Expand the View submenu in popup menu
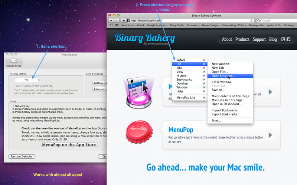Viewport: 297px width, 185px height. pos(190,72)
